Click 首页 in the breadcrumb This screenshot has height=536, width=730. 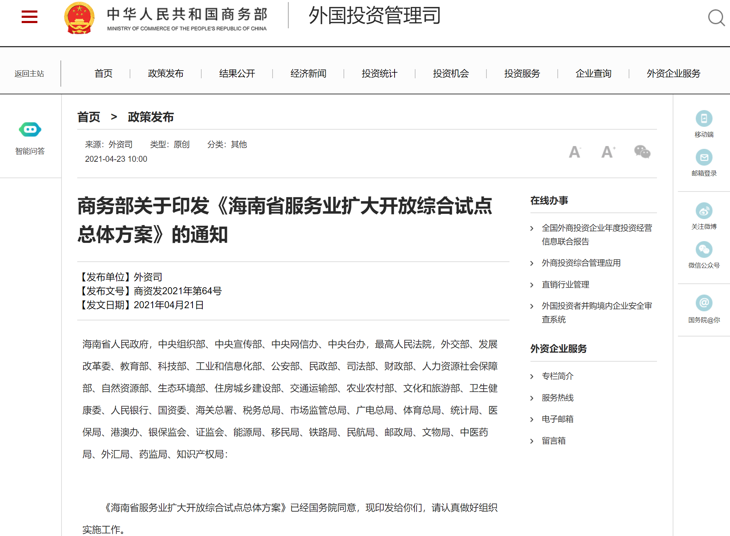89,117
